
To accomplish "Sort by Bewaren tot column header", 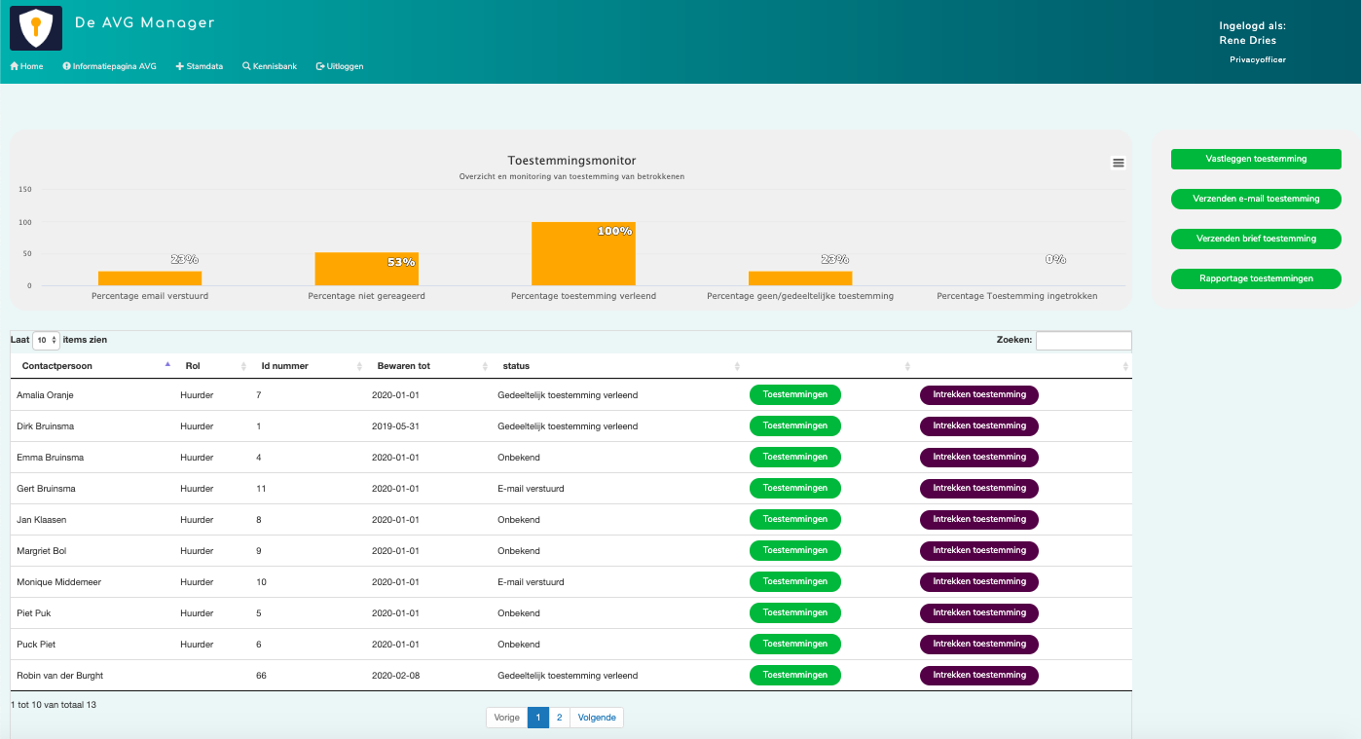I will [428, 366].
